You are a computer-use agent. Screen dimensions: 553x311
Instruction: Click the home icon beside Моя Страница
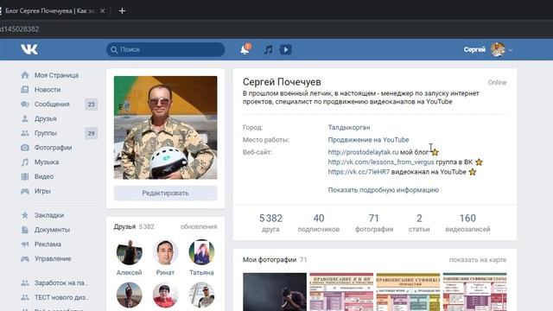click(25, 75)
